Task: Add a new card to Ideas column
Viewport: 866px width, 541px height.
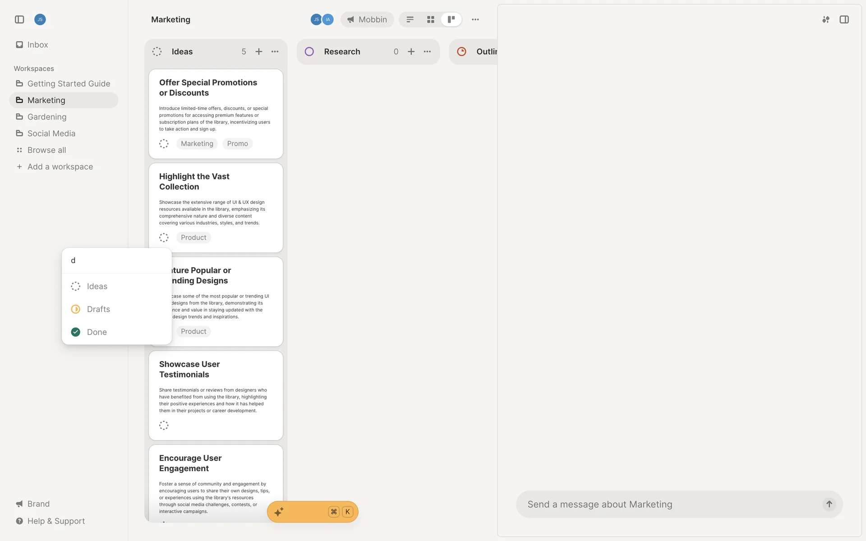Action: [x=259, y=52]
